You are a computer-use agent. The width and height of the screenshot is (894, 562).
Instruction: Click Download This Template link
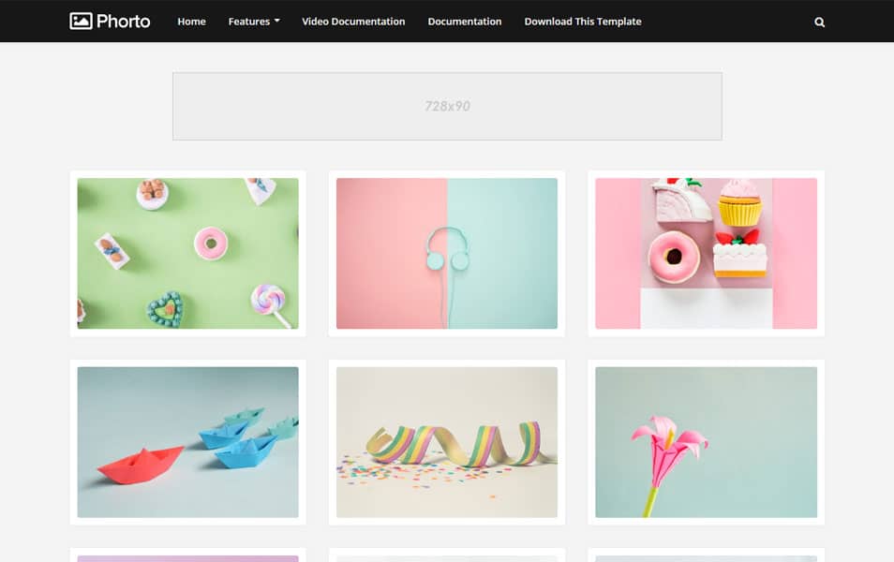point(582,22)
